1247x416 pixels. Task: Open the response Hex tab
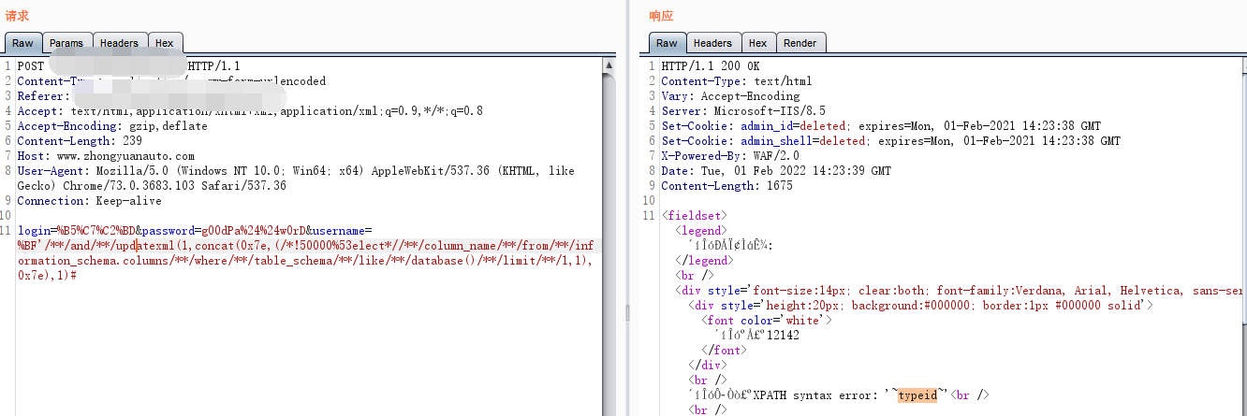point(758,43)
